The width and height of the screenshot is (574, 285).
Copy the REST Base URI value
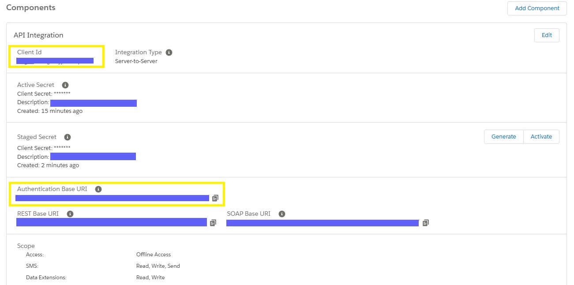(213, 223)
